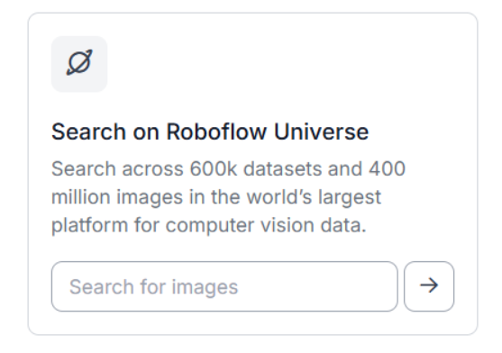Screen dimensions: 502x353
Task: Click the line about computer vision data
Action: tap(209, 226)
